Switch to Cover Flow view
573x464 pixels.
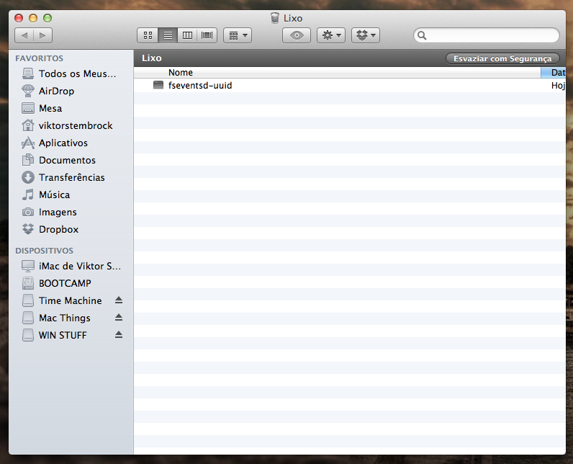[x=207, y=35]
